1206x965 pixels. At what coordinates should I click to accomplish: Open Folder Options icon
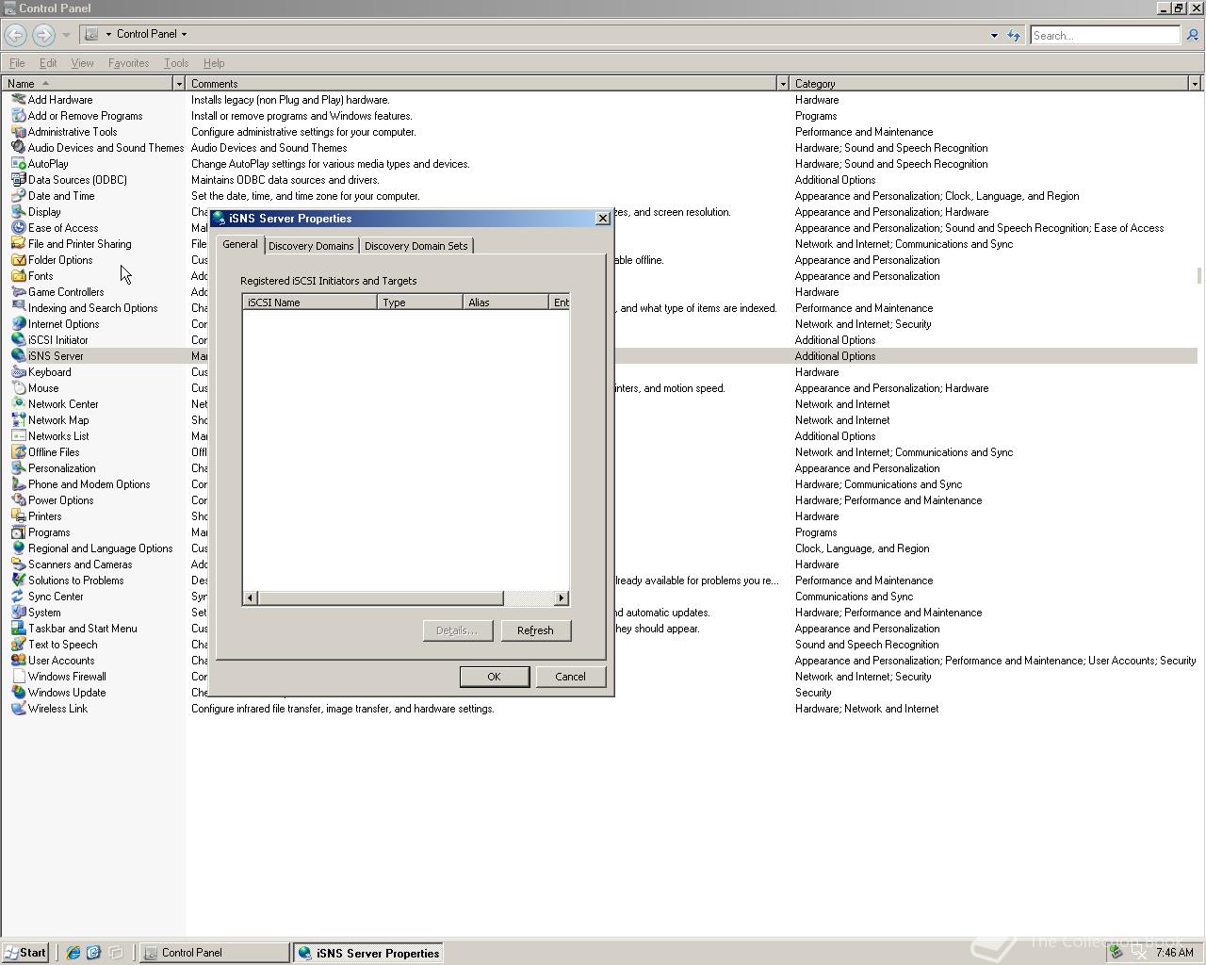coord(18,260)
